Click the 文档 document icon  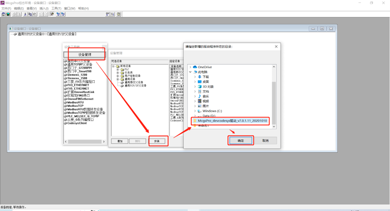[199, 92]
